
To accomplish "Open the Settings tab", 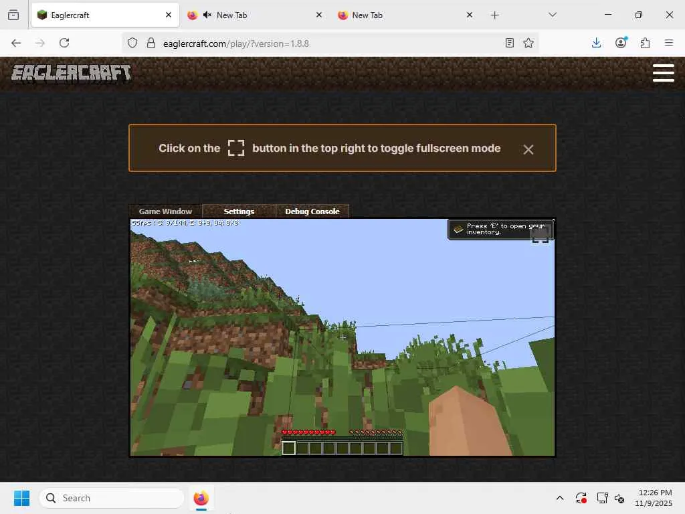I will [x=239, y=211].
